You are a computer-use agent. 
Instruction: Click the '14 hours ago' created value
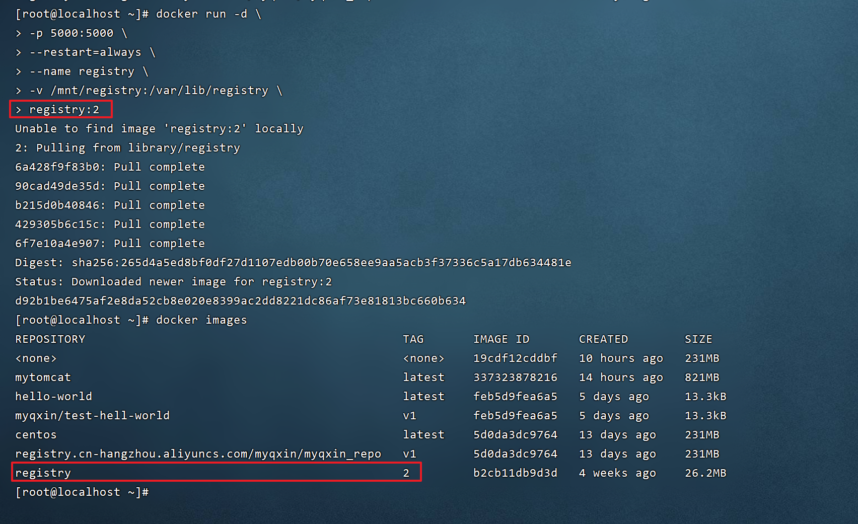pos(621,378)
